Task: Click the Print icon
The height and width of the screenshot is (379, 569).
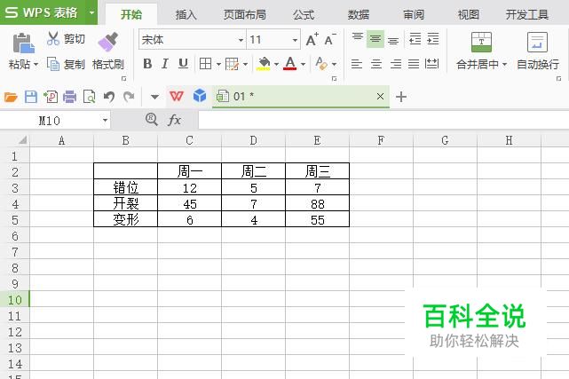Action: click(69, 97)
